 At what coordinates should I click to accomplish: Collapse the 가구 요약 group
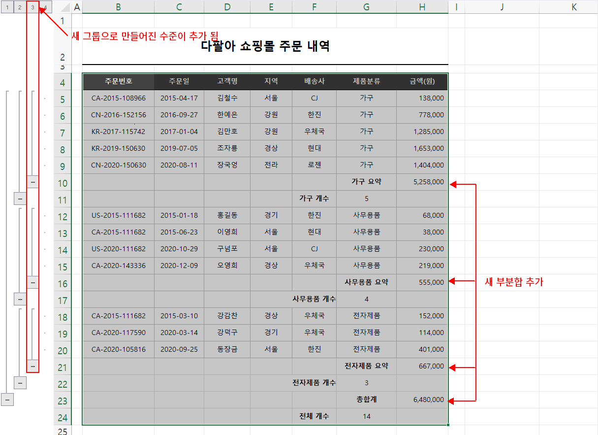pyautogui.click(x=32, y=181)
